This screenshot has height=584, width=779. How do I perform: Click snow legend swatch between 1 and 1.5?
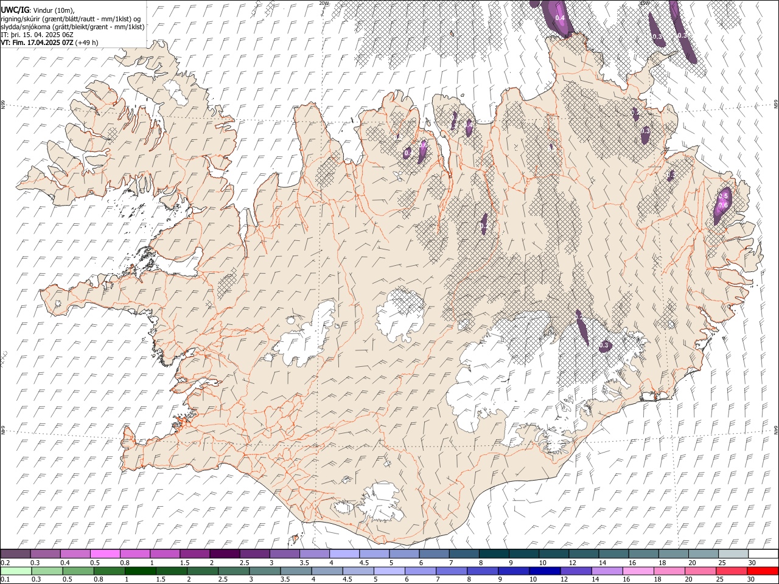point(165,554)
